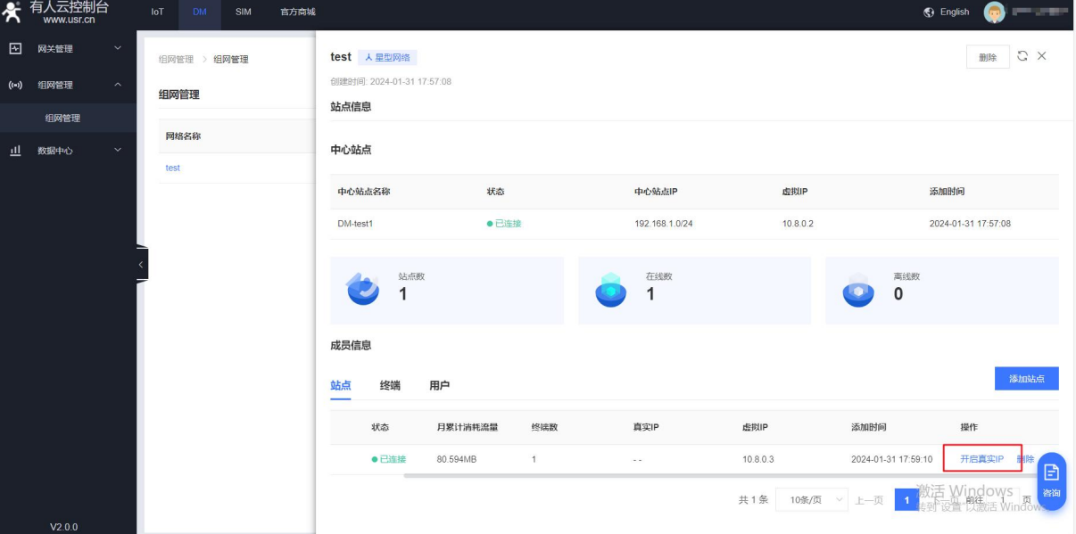This screenshot has width=1076, height=534.
Task: Click the refresh icon in the detail panel
Action: (1022, 56)
